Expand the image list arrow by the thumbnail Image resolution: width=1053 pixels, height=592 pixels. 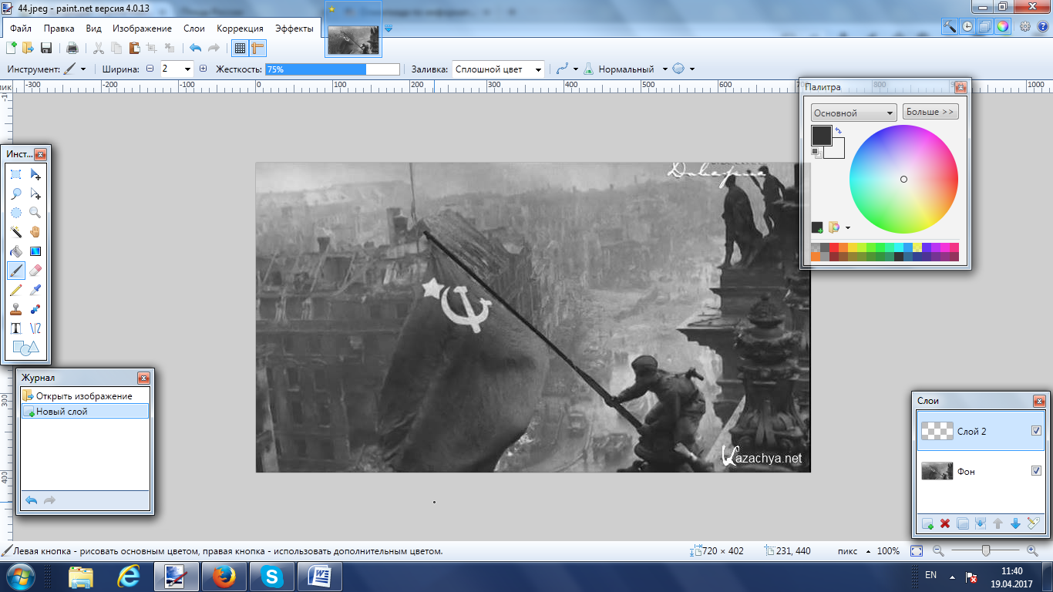click(389, 29)
